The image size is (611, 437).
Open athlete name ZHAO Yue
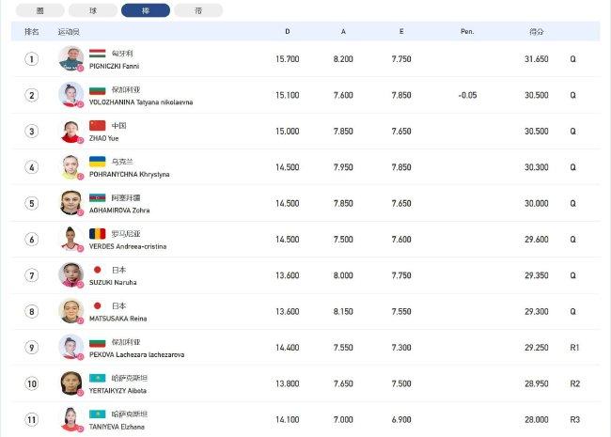[x=103, y=138]
